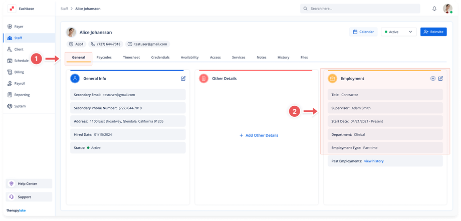461x221 pixels.
Task: Open the Timesheet tab
Action: tap(131, 58)
